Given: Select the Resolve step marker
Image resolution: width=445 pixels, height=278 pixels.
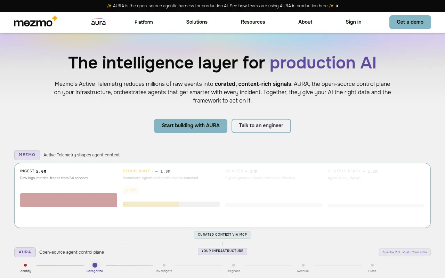Looking at the screenshot, I should (x=303, y=265).
